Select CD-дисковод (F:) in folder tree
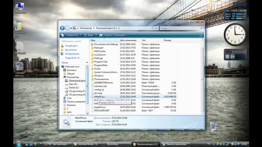 [x=77, y=91]
